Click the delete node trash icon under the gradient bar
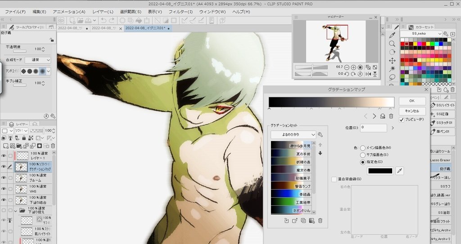The height and width of the screenshot is (244, 461). point(391,116)
